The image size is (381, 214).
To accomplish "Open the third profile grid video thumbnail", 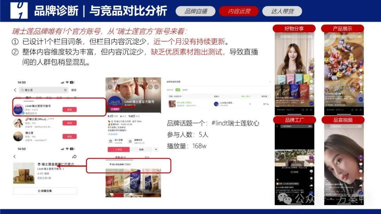I will pyautogui.click(x=152, y=181).
